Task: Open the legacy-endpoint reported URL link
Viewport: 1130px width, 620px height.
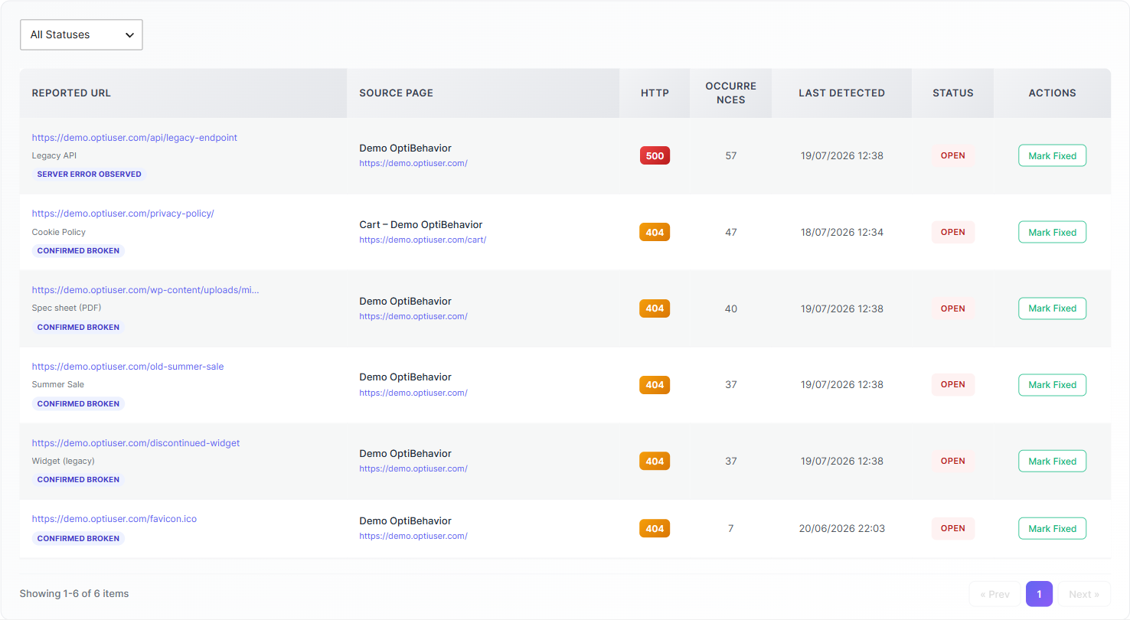Action: (135, 138)
